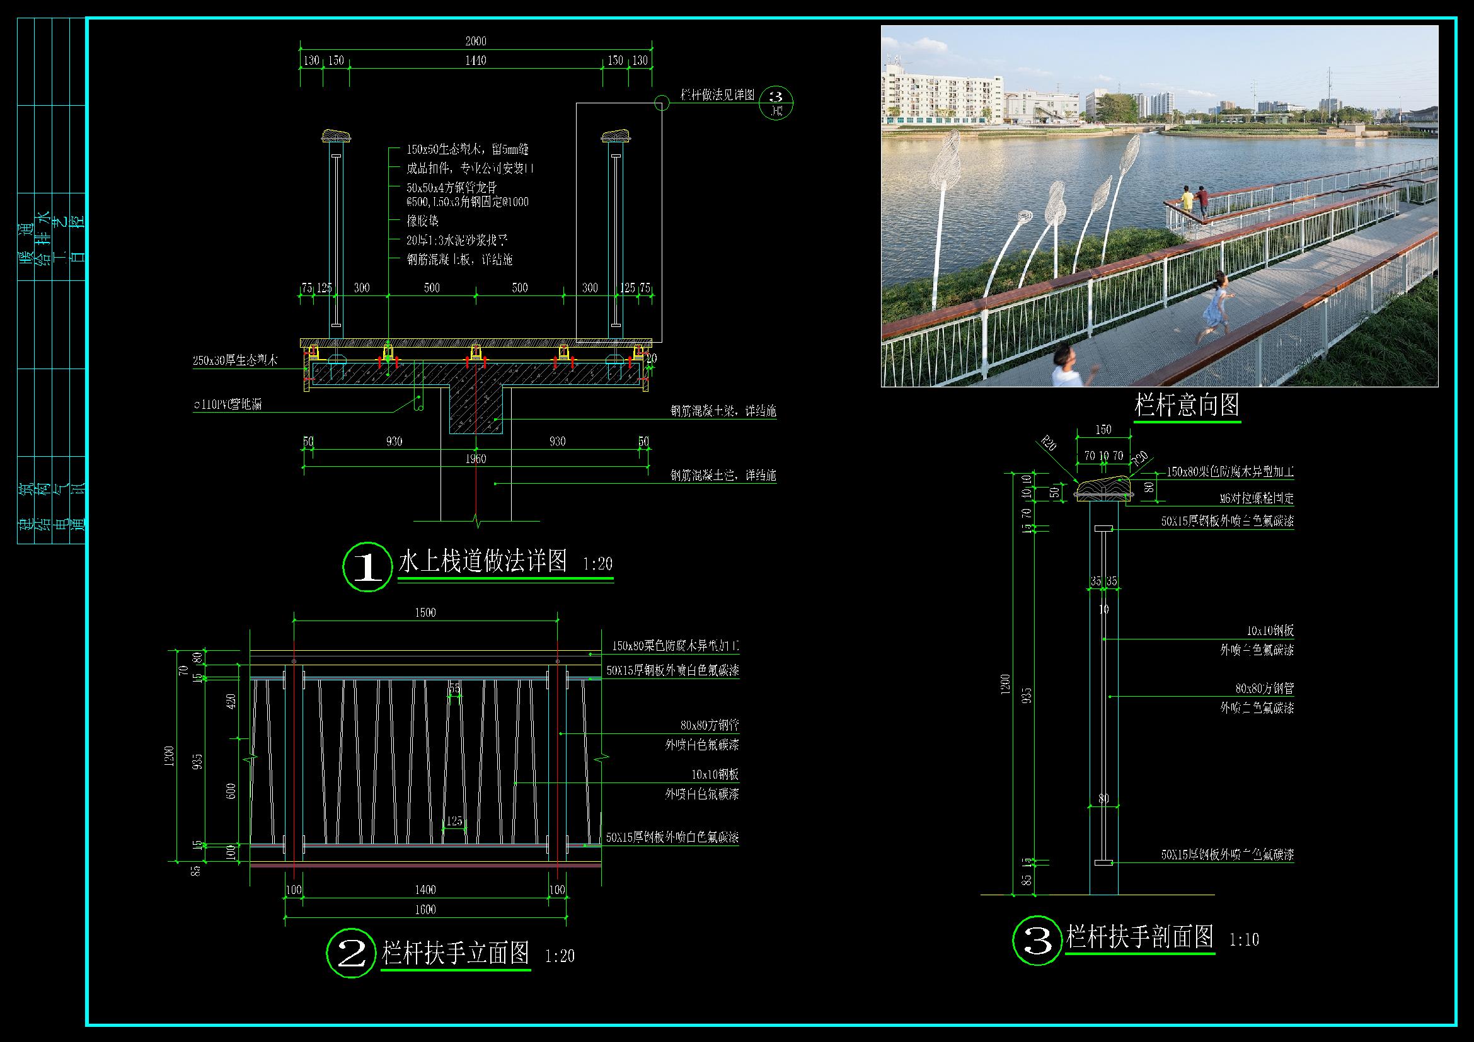Viewport: 1474px width, 1042px height.
Task: Click the annotation 250x30厚生态塑木
Action: click(x=235, y=360)
